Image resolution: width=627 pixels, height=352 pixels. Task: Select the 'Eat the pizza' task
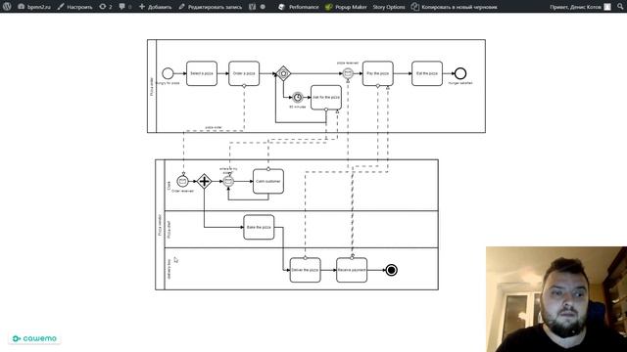click(x=427, y=73)
